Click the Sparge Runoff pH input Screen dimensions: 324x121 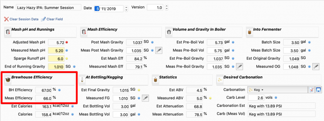56,59
